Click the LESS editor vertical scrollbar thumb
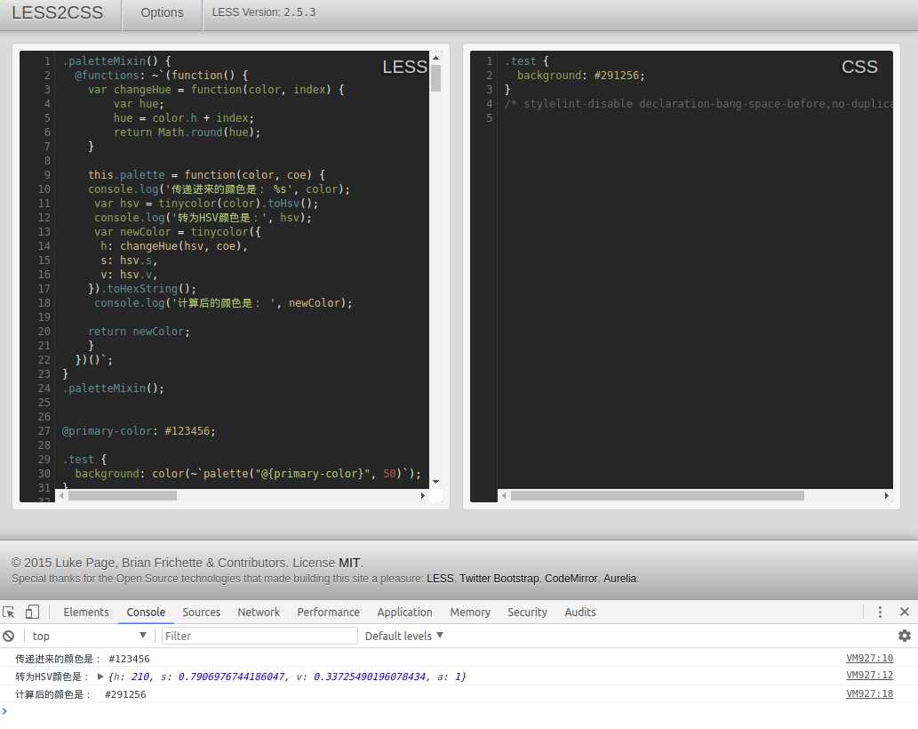This screenshot has width=918, height=729. (x=435, y=78)
